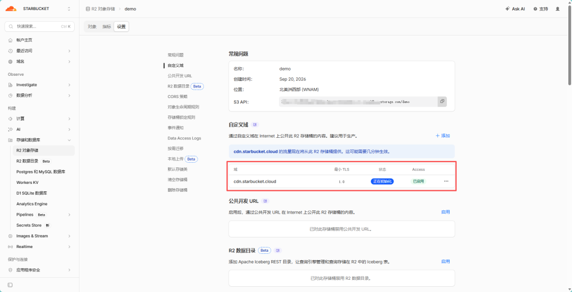The width and height of the screenshot is (572, 292).
Task: Click the compute icon in sidebar
Action: tap(10, 119)
